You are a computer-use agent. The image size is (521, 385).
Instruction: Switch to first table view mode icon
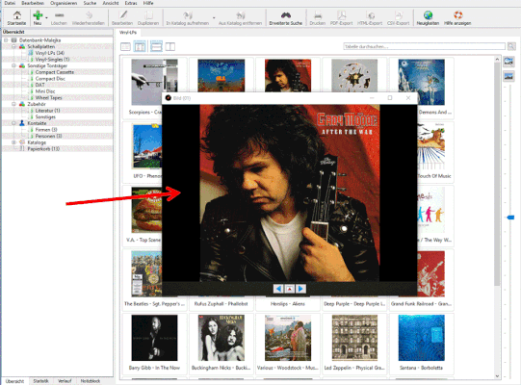(125, 47)
